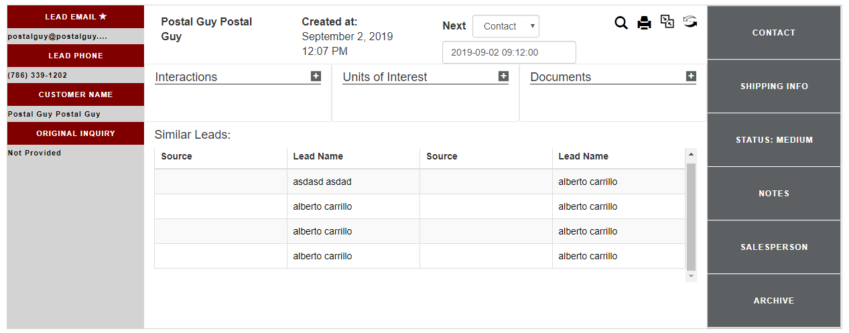This screenshot has height=333, width=849.
Task: Click the Documents section heading
Action: [x=561, y=77]
